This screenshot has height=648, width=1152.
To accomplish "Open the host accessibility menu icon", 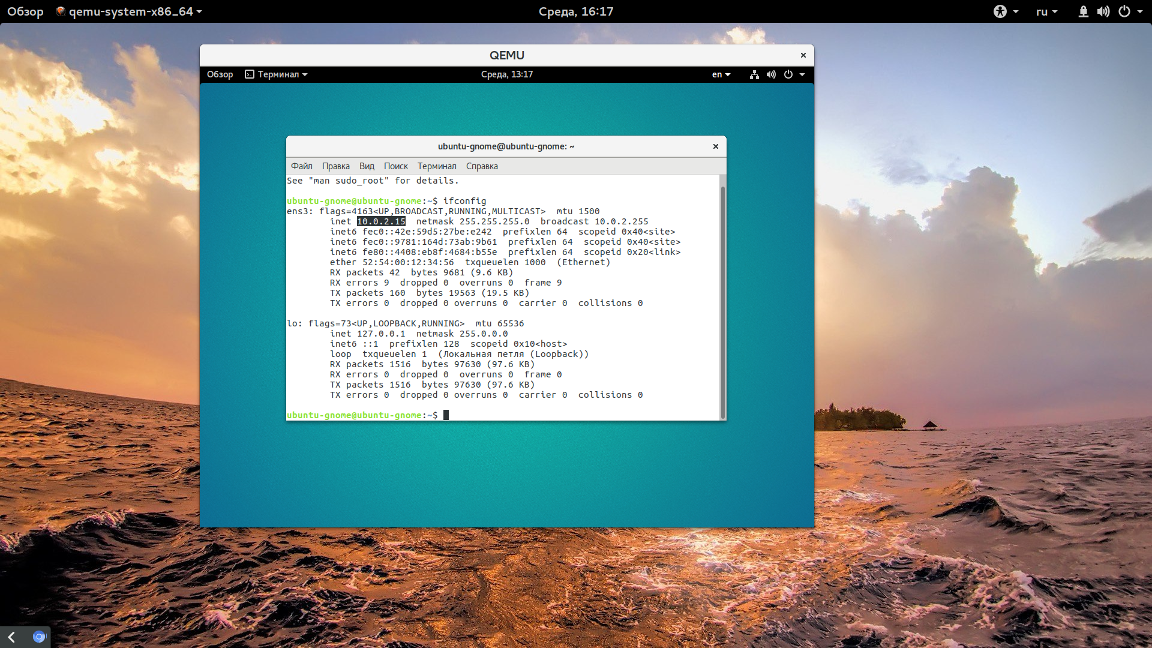I will pyautogui.click(x=1000, y=11).
